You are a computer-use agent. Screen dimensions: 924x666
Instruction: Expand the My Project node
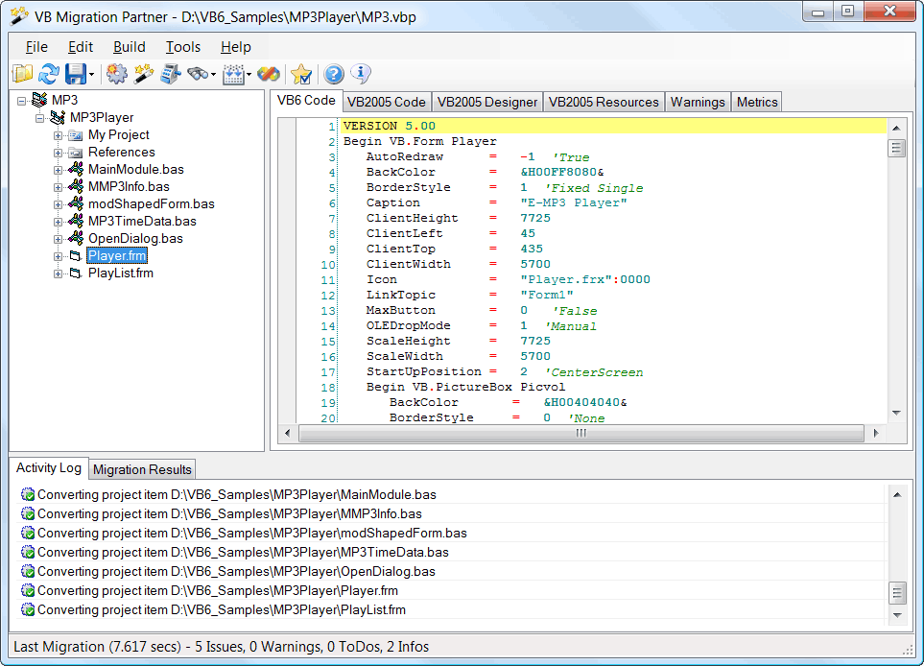pos(58,135)
